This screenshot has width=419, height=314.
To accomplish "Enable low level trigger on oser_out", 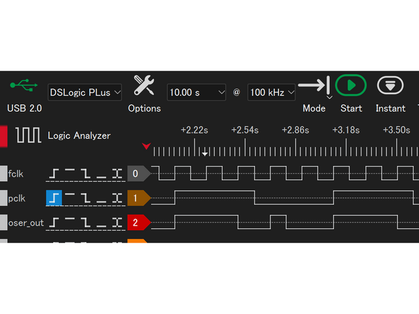I will pos(101,223).
